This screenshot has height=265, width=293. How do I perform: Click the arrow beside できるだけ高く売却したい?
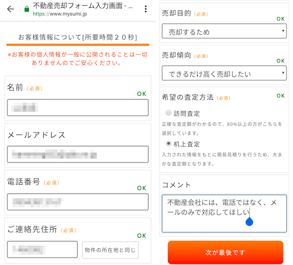(283, 73)
